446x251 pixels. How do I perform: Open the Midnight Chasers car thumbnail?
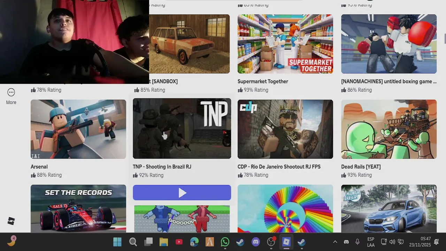tap(389, 208)
